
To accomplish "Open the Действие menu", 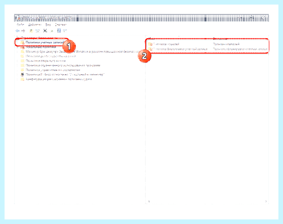I will point(35,25).
